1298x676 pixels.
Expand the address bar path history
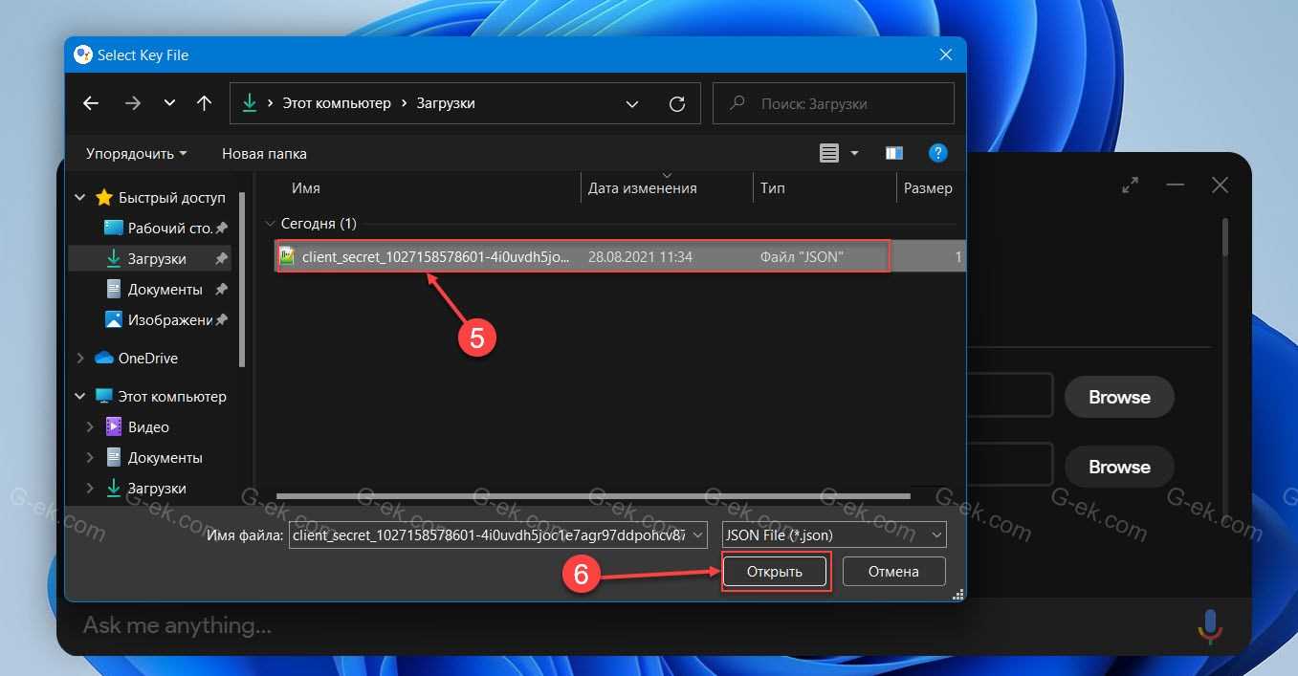pos(632,103)
